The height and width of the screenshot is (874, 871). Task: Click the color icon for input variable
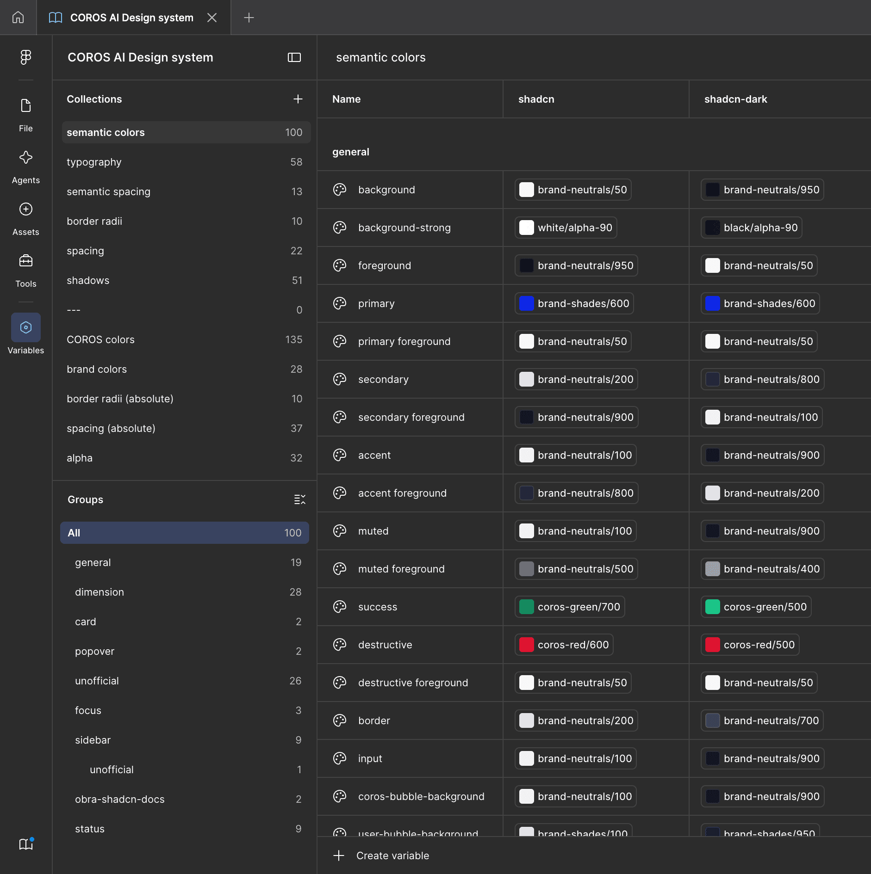340,758
